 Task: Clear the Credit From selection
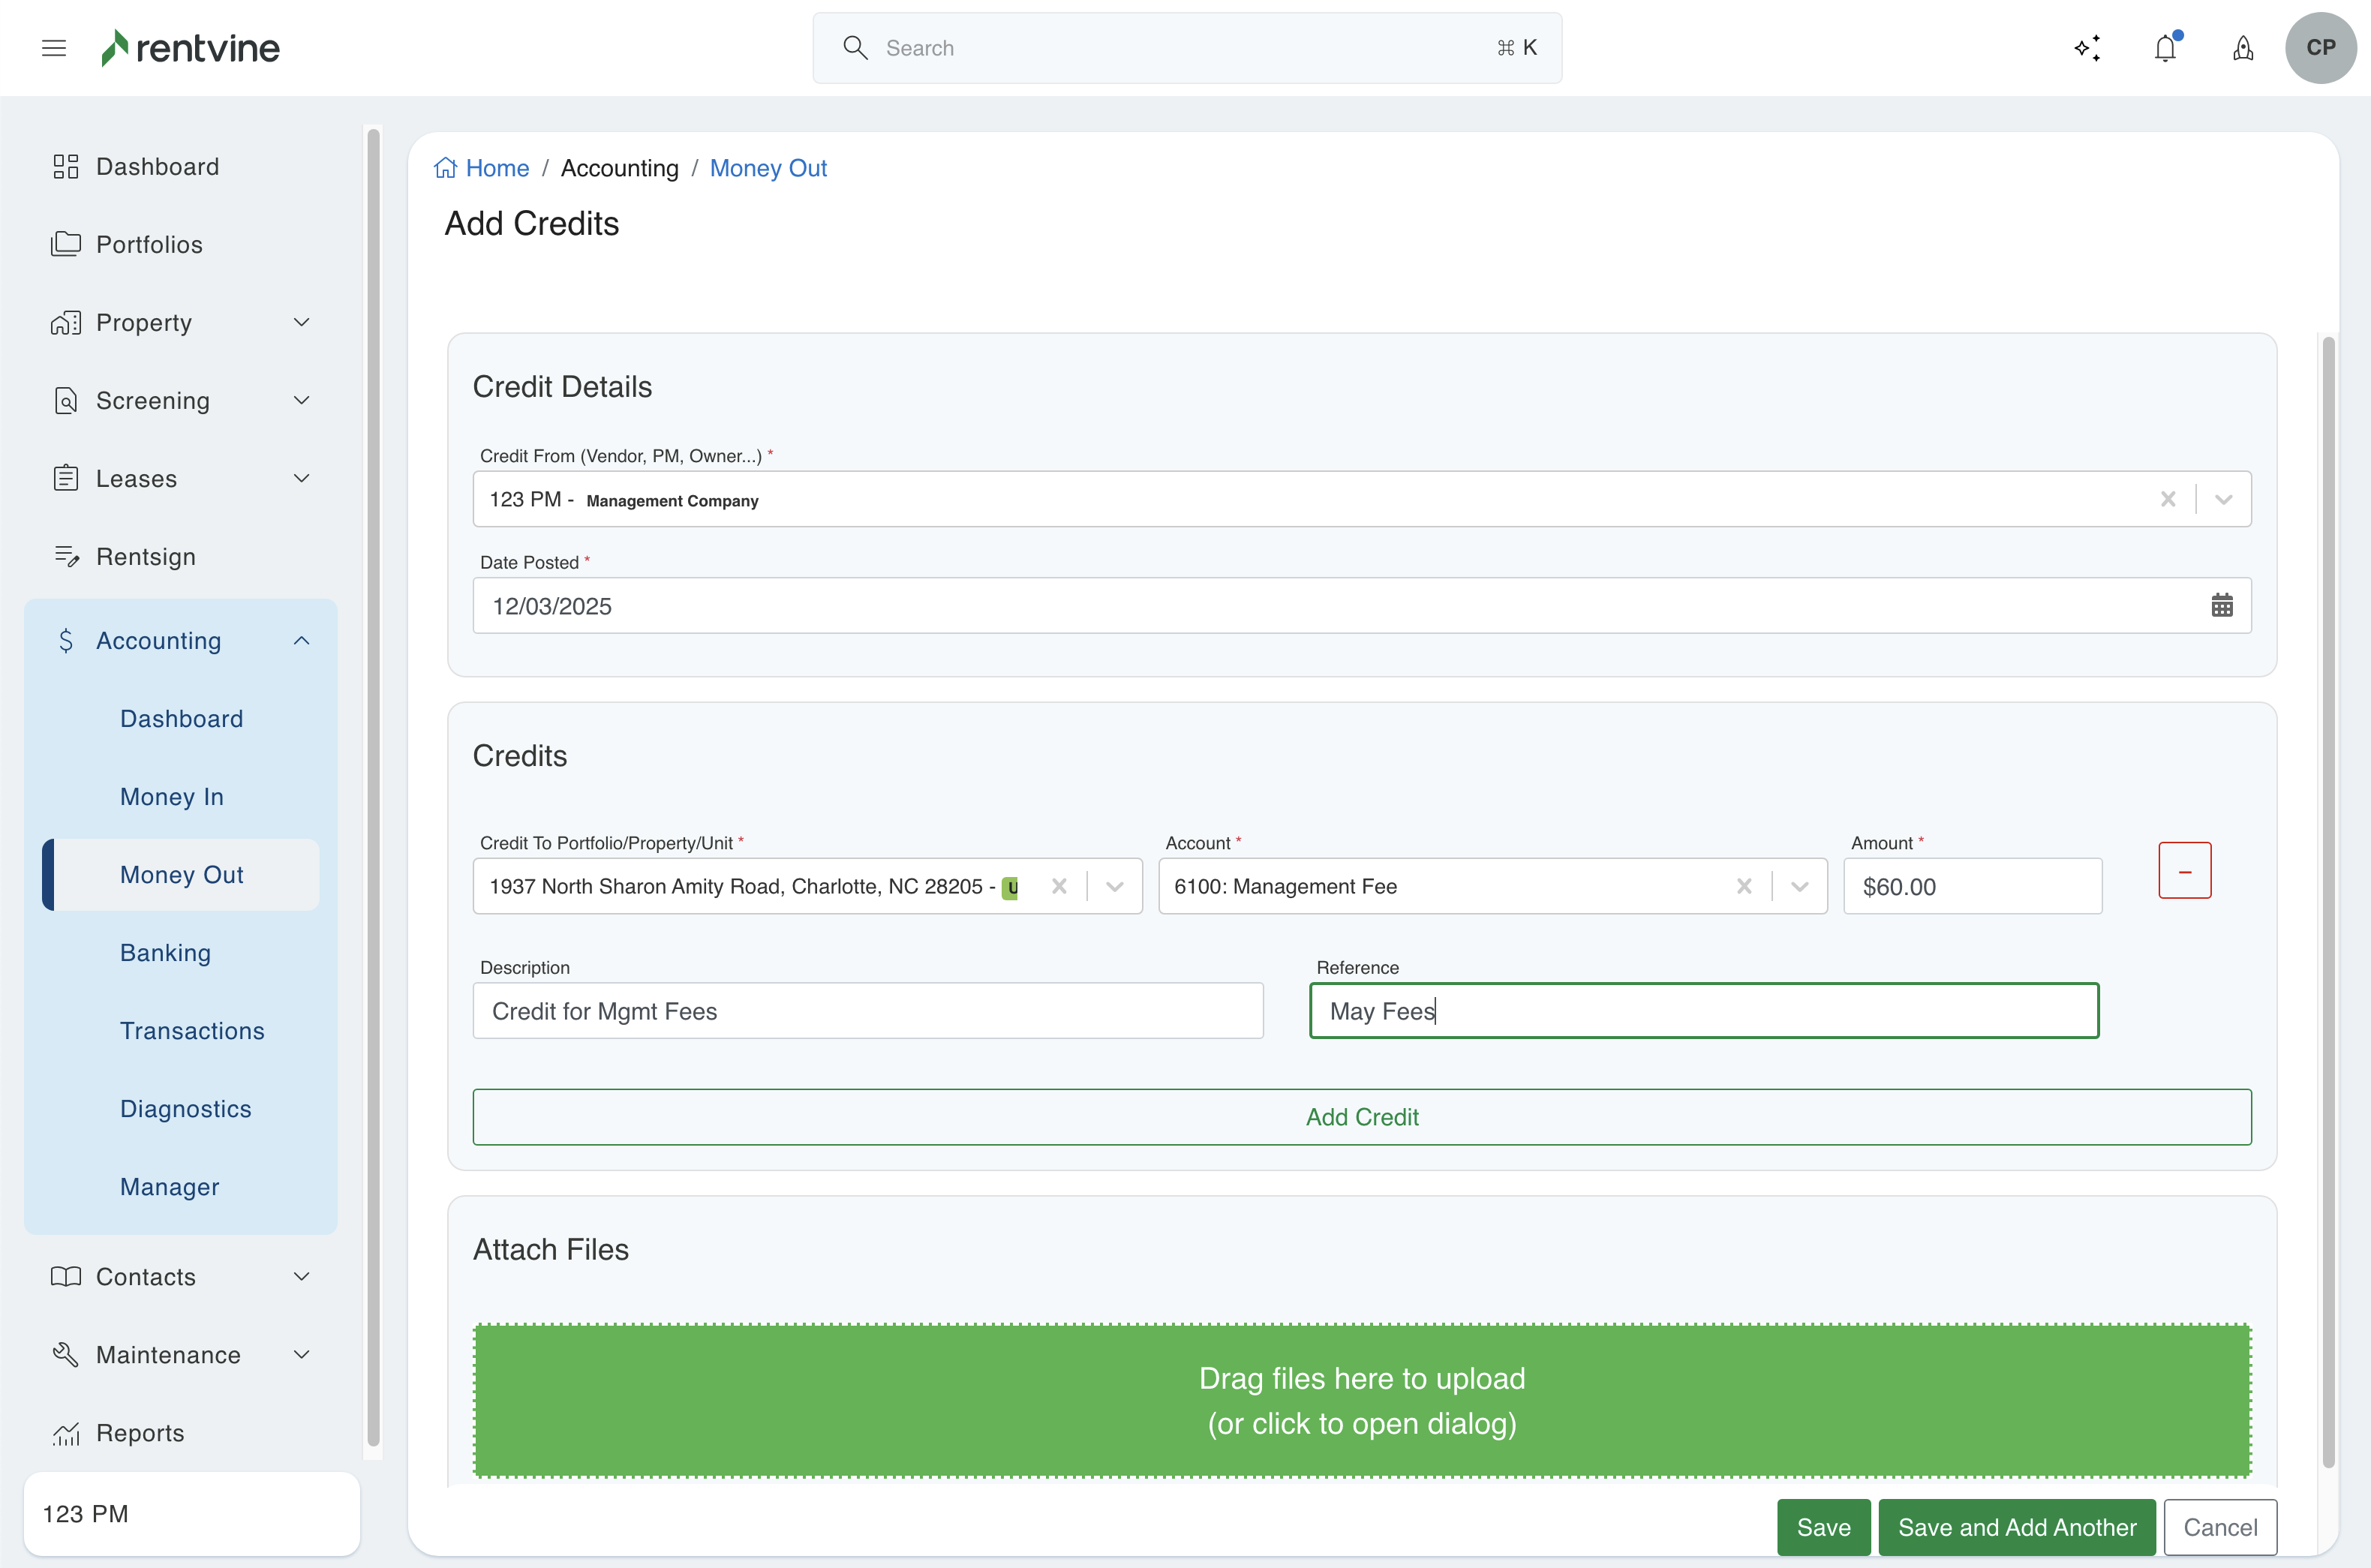coord(2168,499)
